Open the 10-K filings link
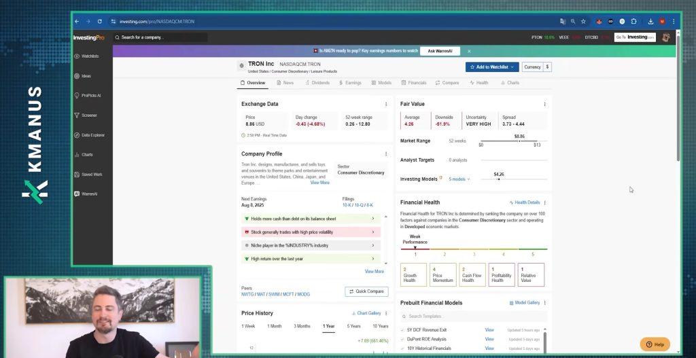The width and height of the screenshot is (696, 358). click(347, 204)
